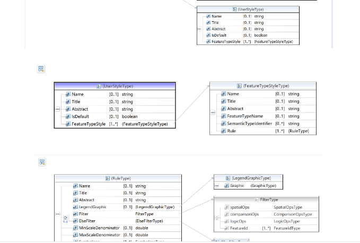Toggle sequence connector of RuleType box
The height and width of the screenshot is (243, 360).
point(58,214)
